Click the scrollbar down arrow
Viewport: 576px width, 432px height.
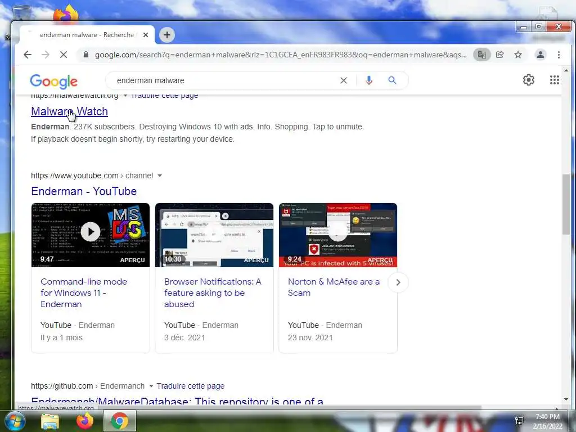[566, 399]
